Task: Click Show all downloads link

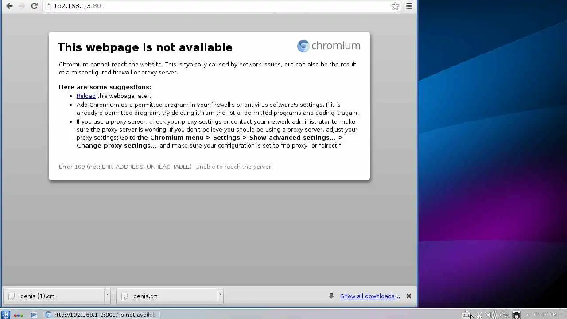Action: tap(370, 296)
